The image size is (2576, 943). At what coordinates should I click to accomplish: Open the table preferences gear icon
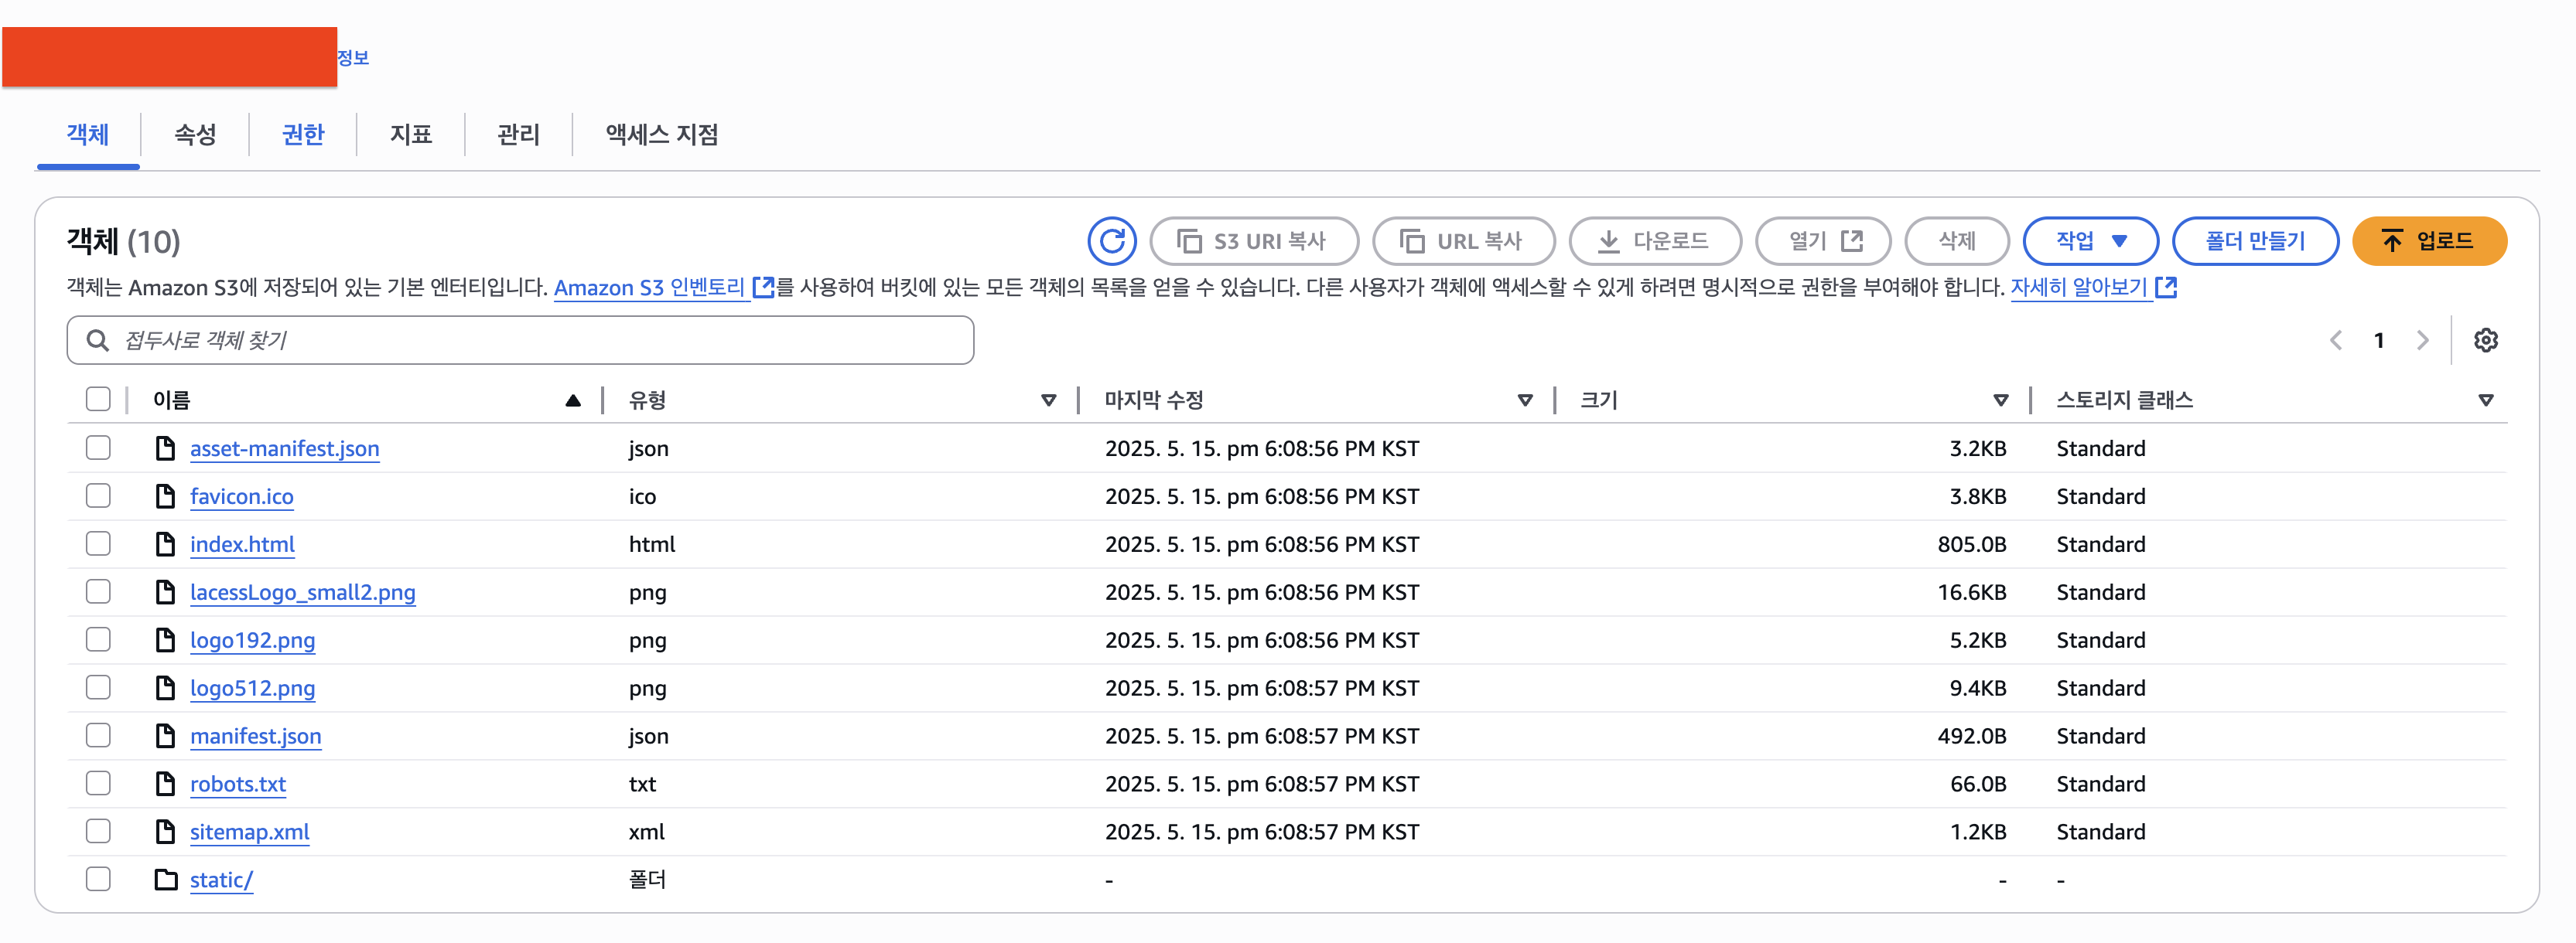click(2485, 341)
